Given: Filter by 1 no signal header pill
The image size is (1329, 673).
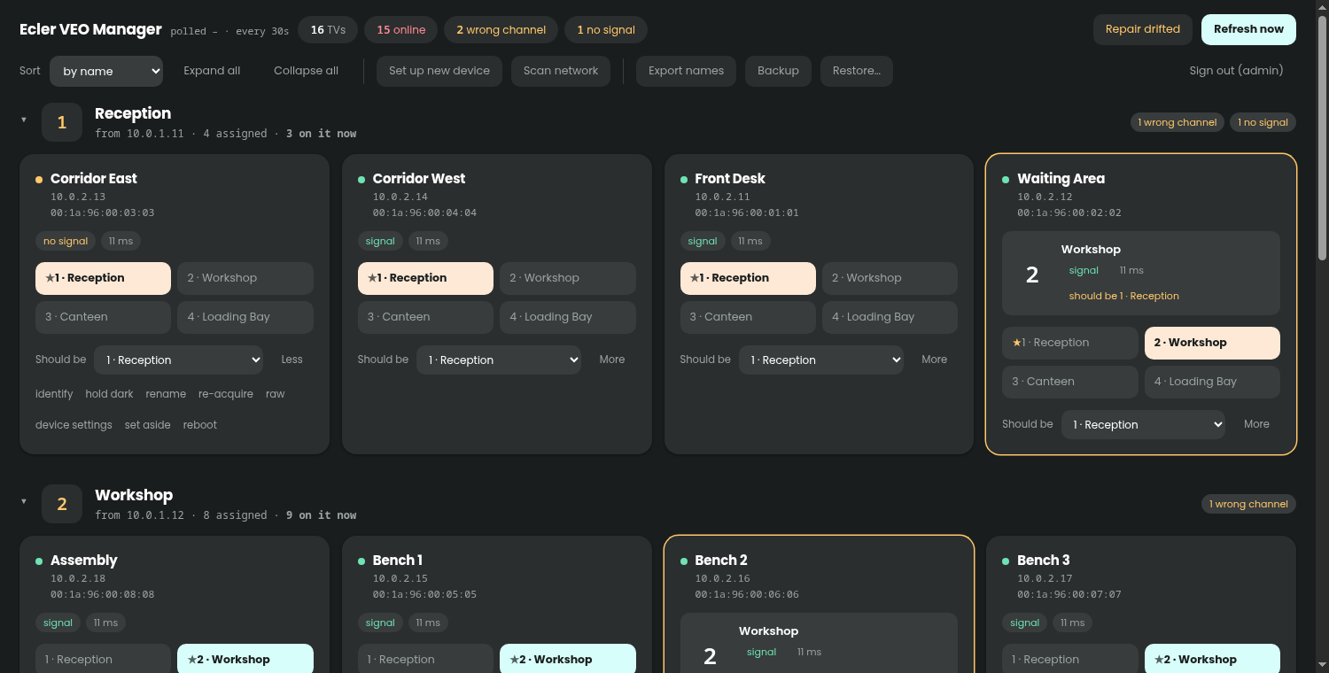Looking at the screenshot, I should (606, 30).
